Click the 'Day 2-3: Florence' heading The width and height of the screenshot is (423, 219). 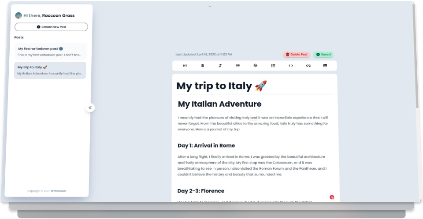201,191
